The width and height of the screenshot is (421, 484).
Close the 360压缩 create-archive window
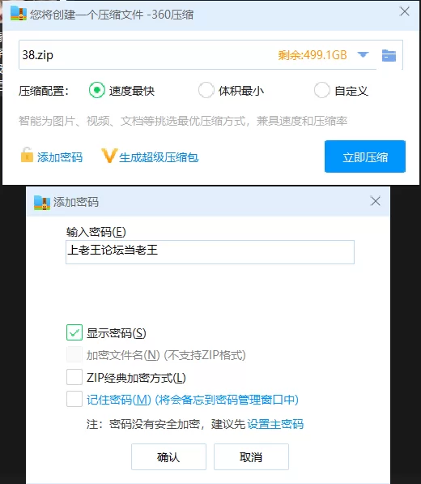click(x=404, y=11)
